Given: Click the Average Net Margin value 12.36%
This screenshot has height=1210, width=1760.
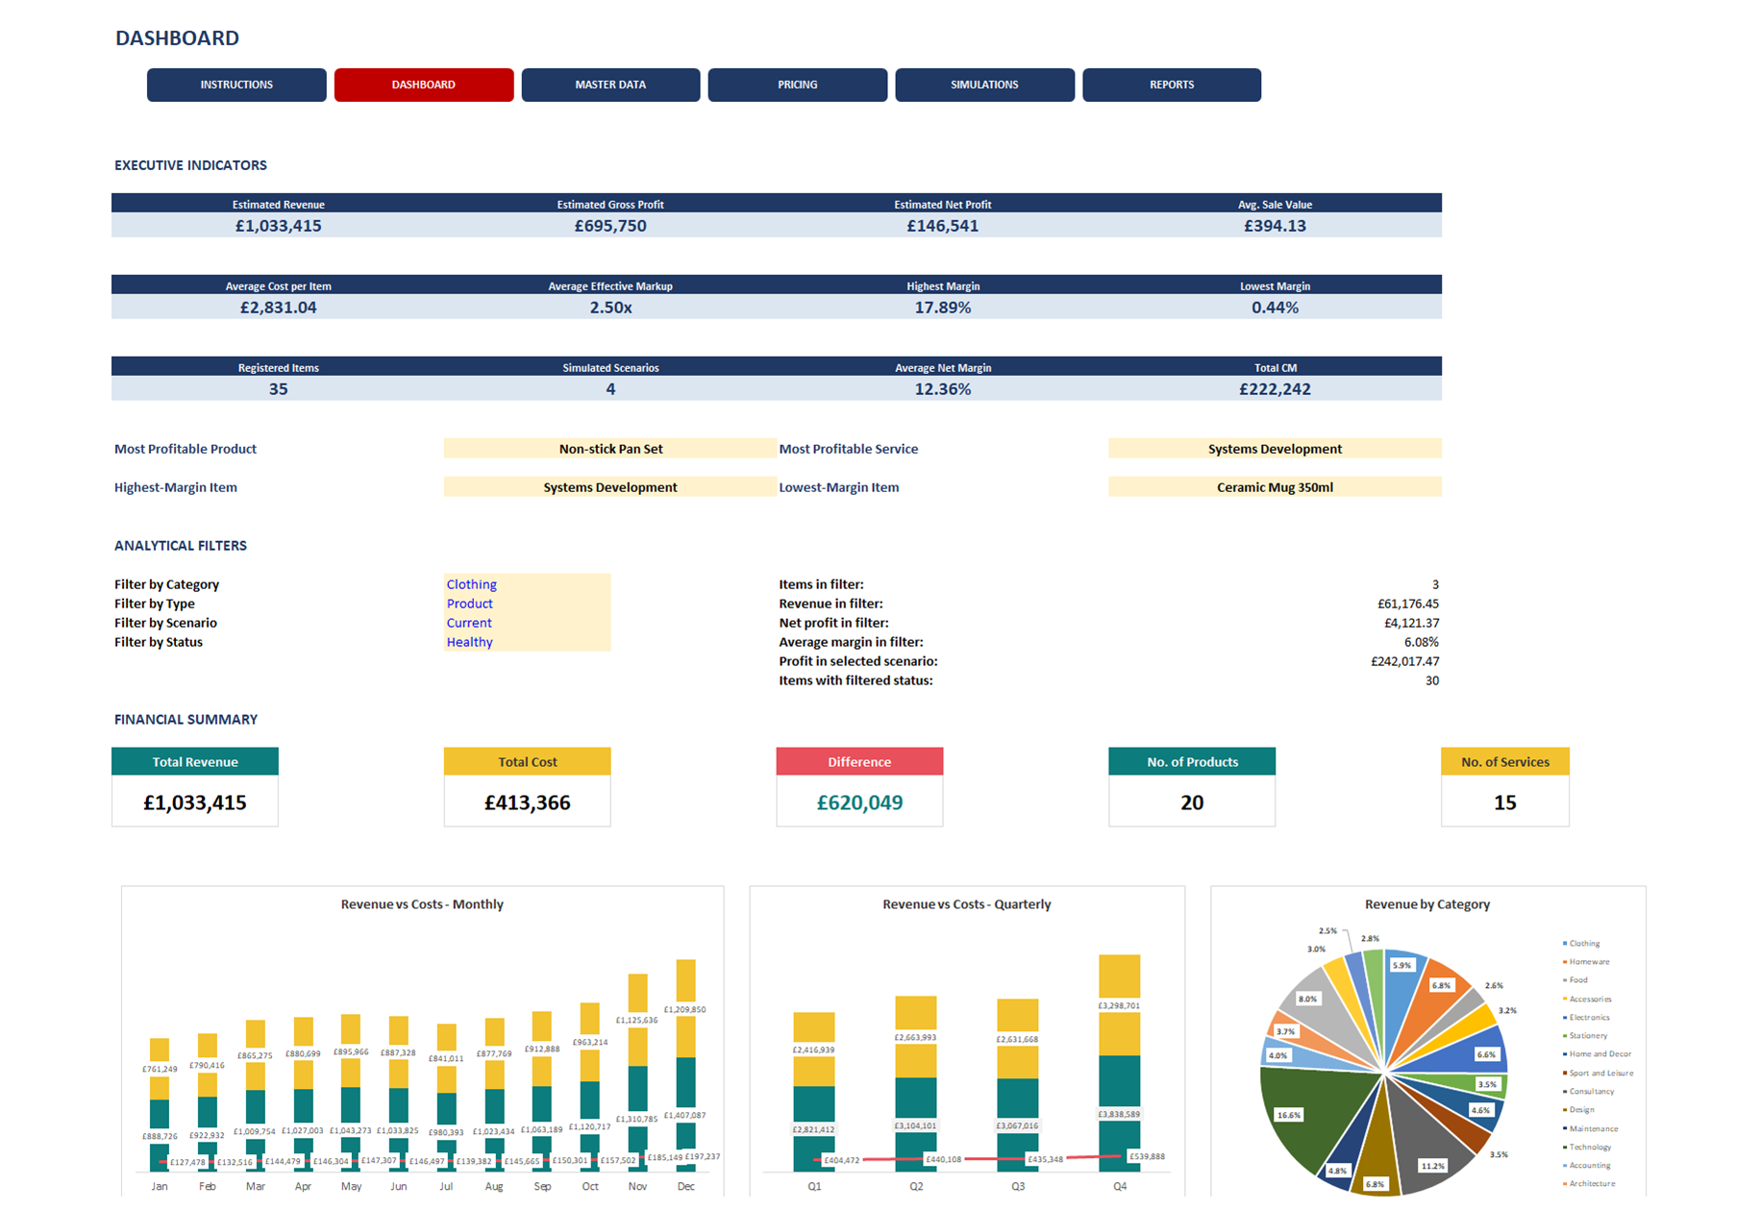Looking at the screenshot, I should click(x=943, y=389).
